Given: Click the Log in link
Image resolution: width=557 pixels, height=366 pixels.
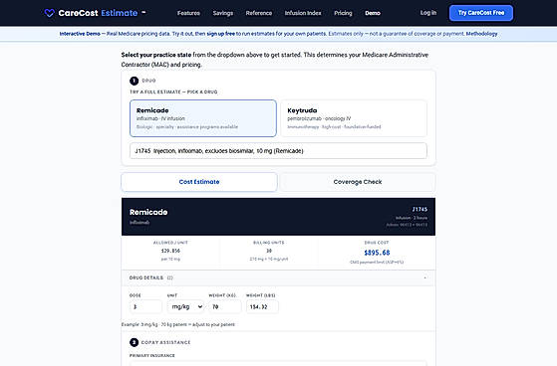Looking at the screenshot, I should coord(428,13).
